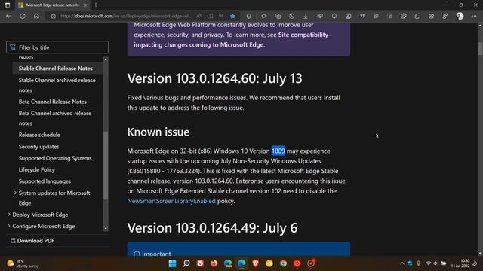Image resolution: width=483 pixels, height=271 pixels.
Task: Open a new tab with plus button
Action: tap(96, 5)
